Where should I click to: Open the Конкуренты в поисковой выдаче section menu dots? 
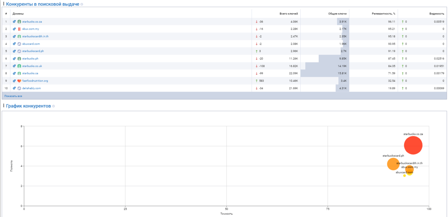pyautogui.click(x=4, y=4)
